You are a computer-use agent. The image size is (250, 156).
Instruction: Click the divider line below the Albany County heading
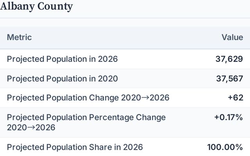point(125,18)
